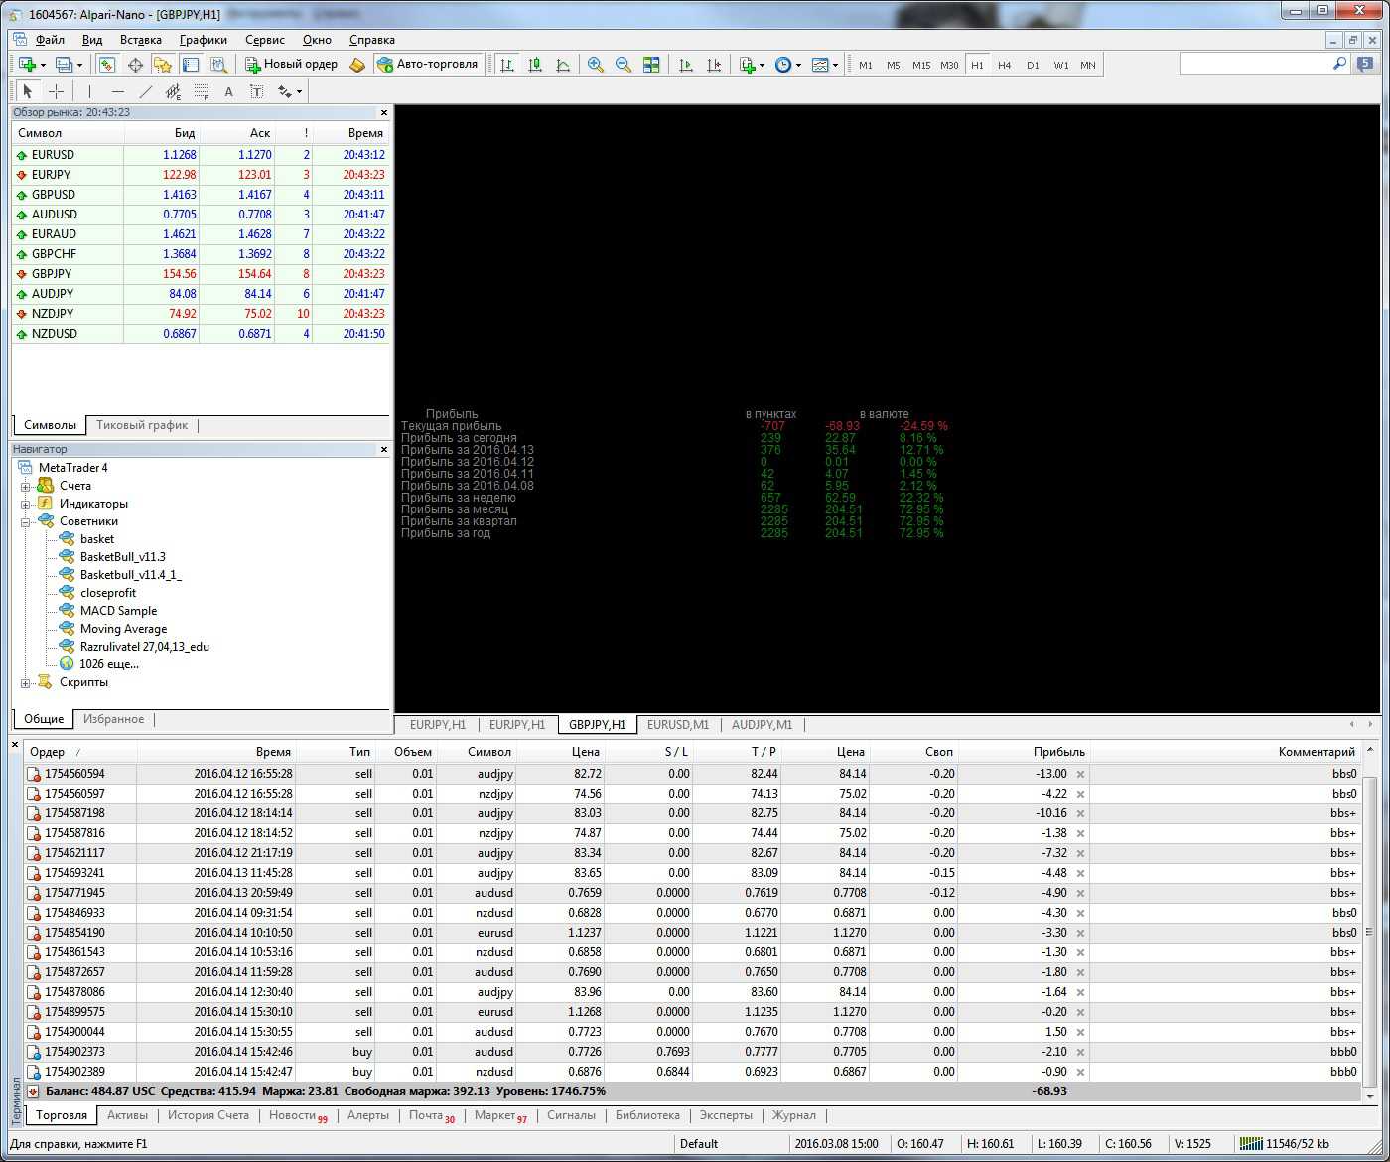This screenshot has height=1162, width=1390.
Task: Collapse the Советники tree node
Action: 26,521
